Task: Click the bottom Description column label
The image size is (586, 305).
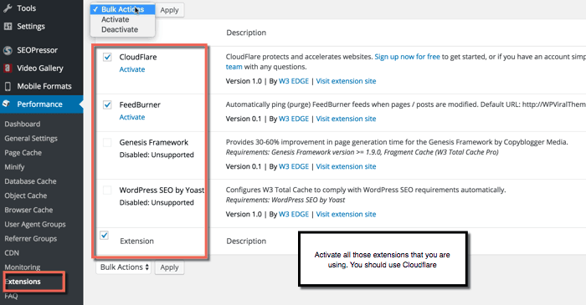Action: tap(246, 241)
